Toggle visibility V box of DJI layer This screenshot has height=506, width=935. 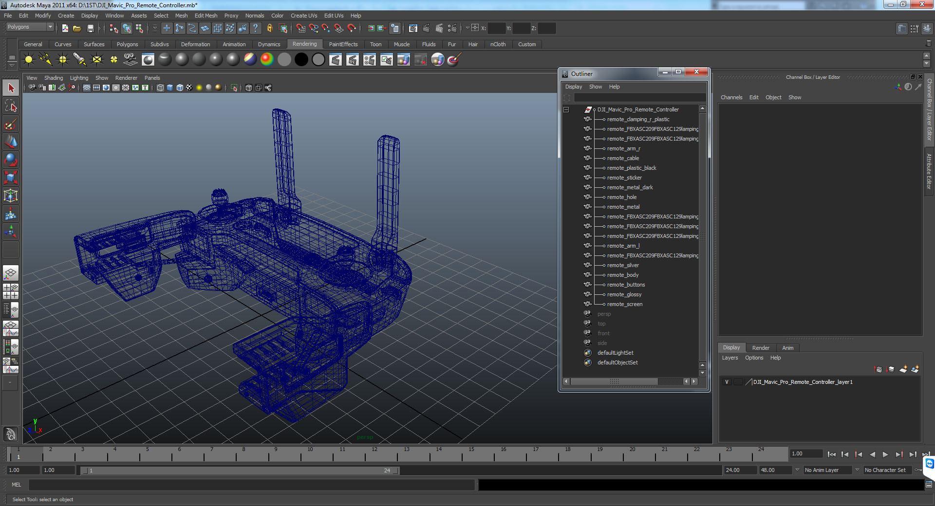[x=727, y=382]
